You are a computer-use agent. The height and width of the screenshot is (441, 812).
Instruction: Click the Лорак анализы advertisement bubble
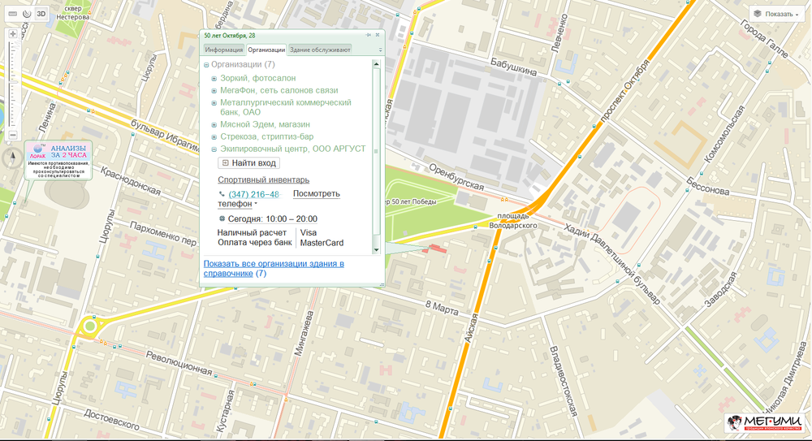click(x=58, y=159)
